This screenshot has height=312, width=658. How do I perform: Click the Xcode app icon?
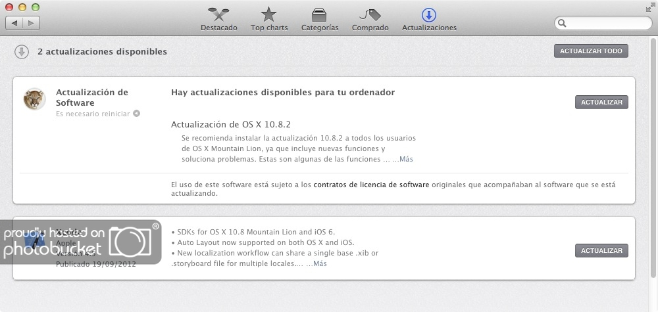pos(34,240)
